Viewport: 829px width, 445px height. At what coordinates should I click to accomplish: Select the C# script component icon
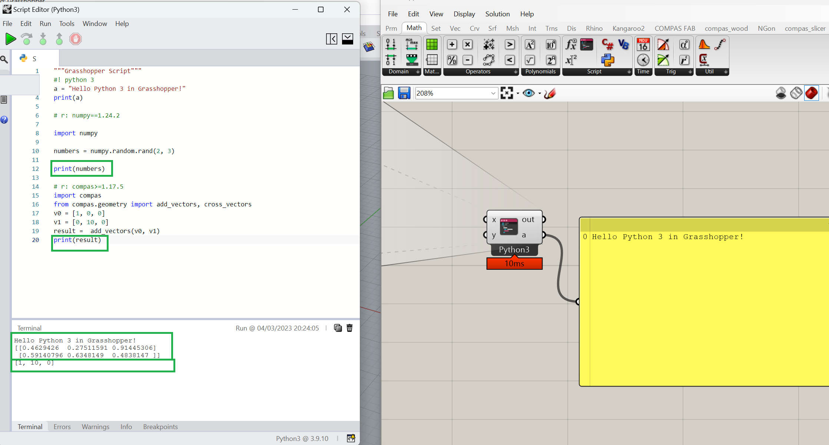click(607, 44)
